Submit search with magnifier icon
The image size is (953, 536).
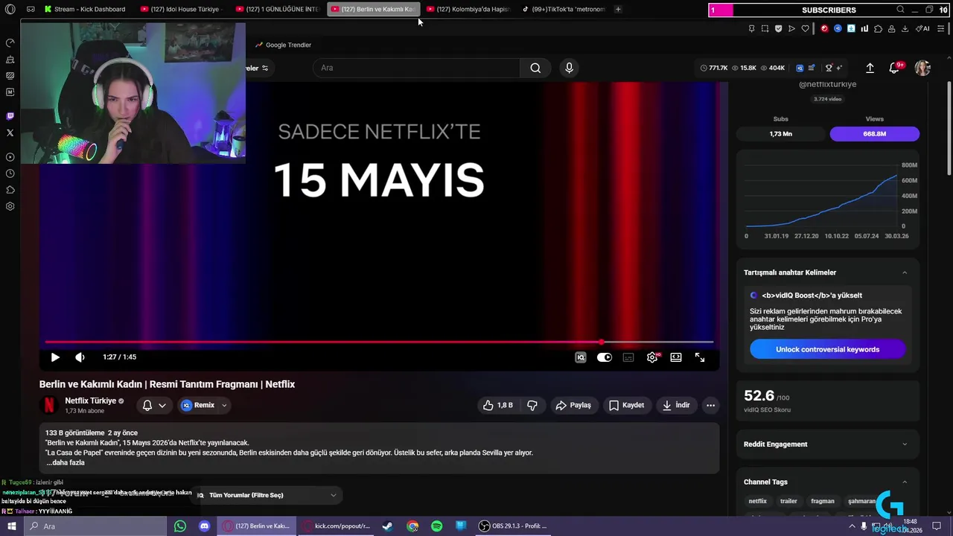tap(535, 68)
